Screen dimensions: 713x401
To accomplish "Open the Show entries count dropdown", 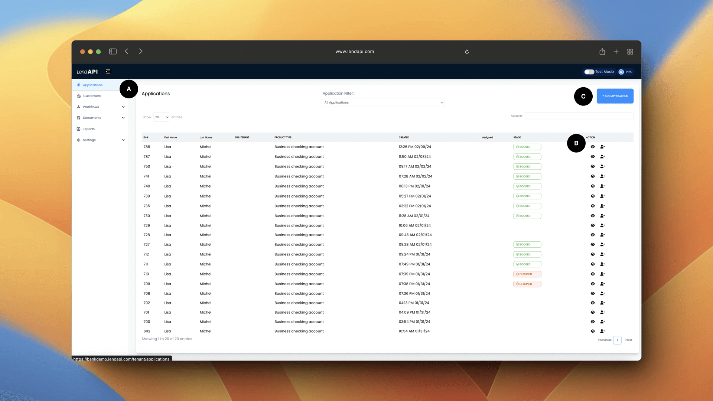I will tap(162, 117).
